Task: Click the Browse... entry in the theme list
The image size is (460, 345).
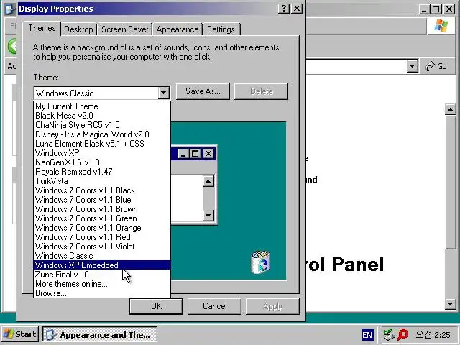Action: coord(102,293)
